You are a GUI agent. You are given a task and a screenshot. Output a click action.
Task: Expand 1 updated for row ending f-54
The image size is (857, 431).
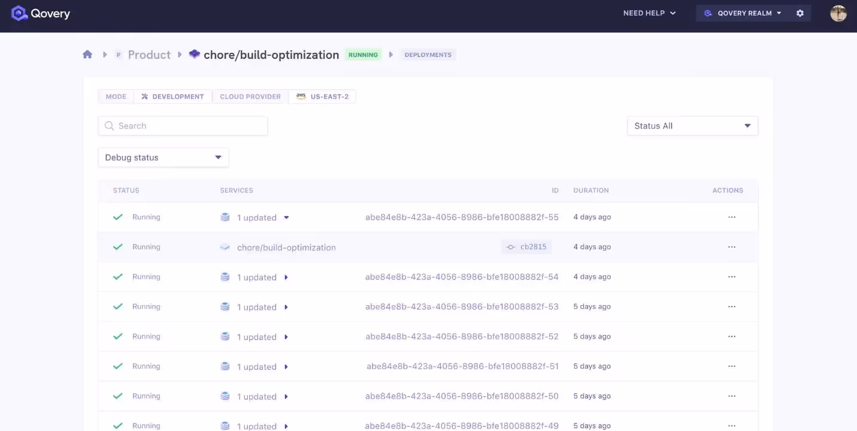[286, 277]
